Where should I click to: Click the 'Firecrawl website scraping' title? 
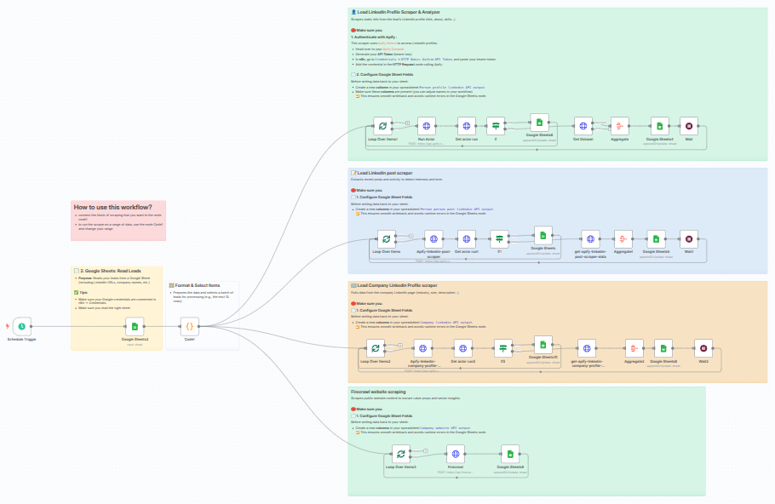(378, 392)
